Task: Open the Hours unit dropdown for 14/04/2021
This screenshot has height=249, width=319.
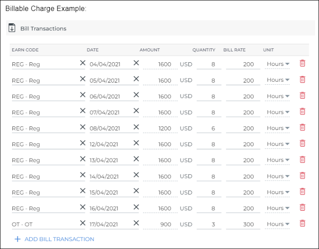Action: point(278,176)
